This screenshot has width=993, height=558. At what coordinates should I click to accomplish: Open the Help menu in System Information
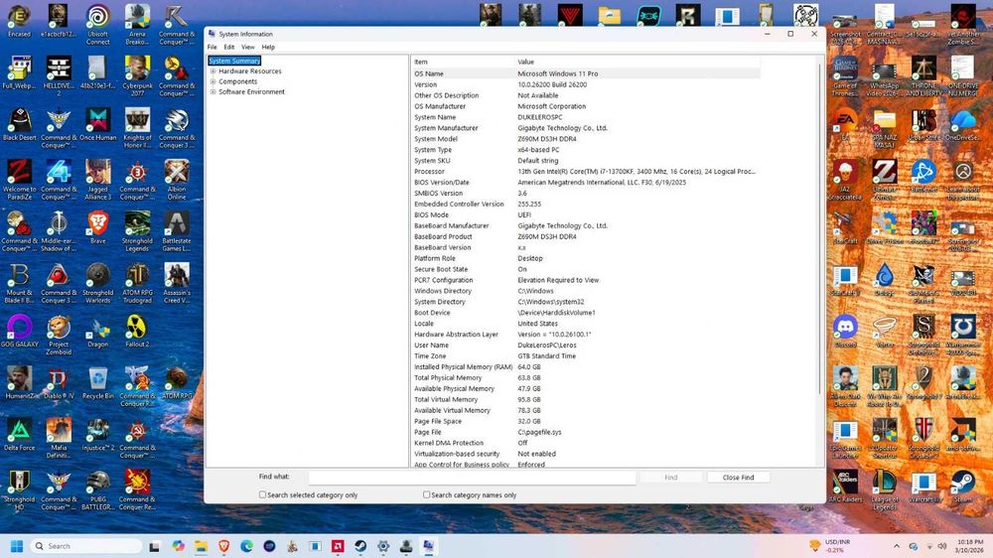[268, 47]
